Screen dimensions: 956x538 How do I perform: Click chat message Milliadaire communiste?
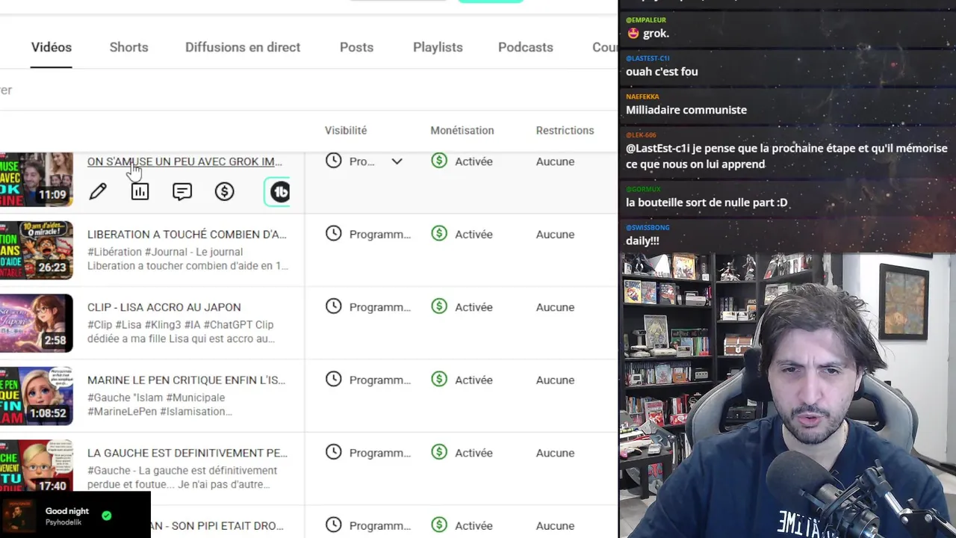(x=686, y=110)
